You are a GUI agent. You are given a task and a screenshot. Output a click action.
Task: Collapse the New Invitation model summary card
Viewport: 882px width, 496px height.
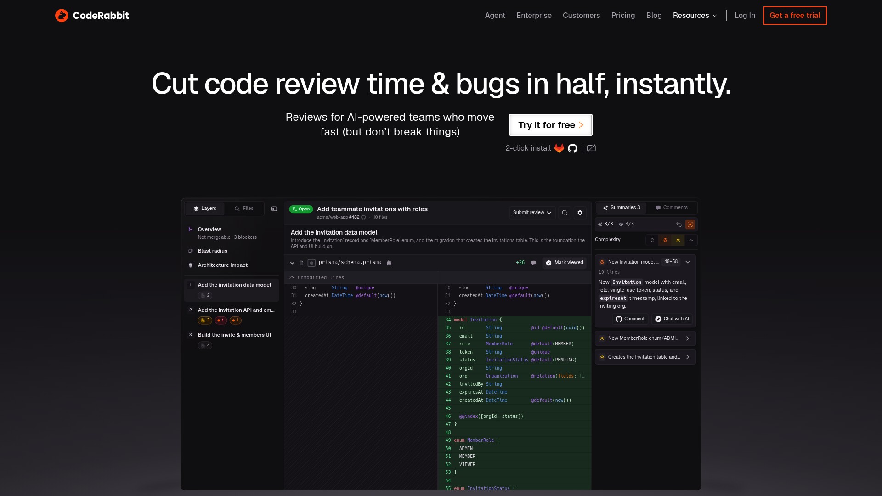688,262
